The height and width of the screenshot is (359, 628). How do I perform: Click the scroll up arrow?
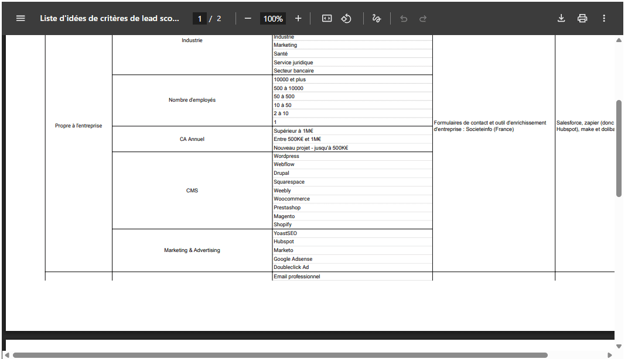point(619,40)
